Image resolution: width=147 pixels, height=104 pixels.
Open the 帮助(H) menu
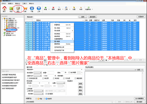31,3
